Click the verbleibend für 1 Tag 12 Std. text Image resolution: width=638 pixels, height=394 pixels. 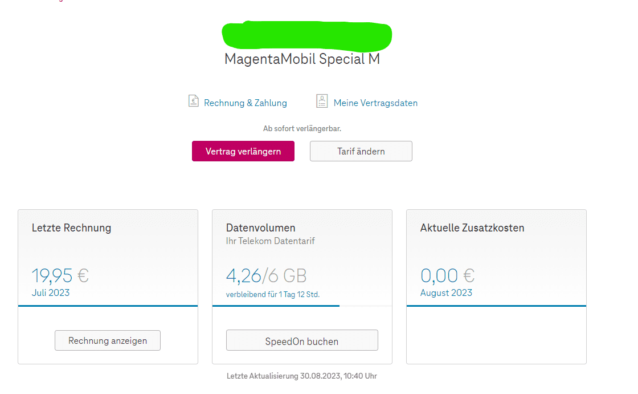coord(273,294)
